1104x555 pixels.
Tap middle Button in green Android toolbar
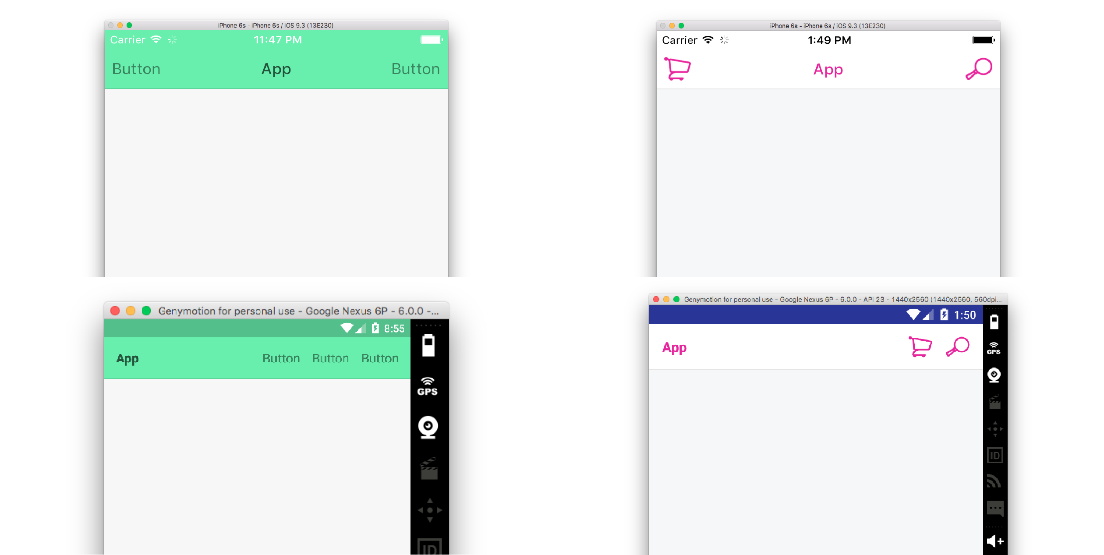330,358
